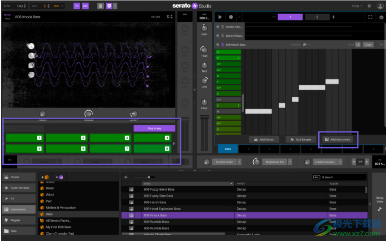Remove a scene with the minus button

(x=274, y=17)
